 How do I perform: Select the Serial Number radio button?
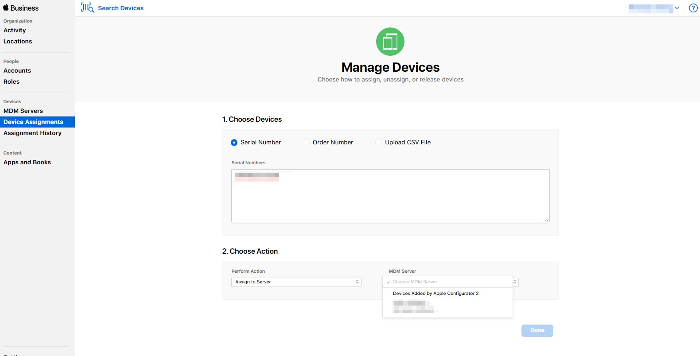234,143
